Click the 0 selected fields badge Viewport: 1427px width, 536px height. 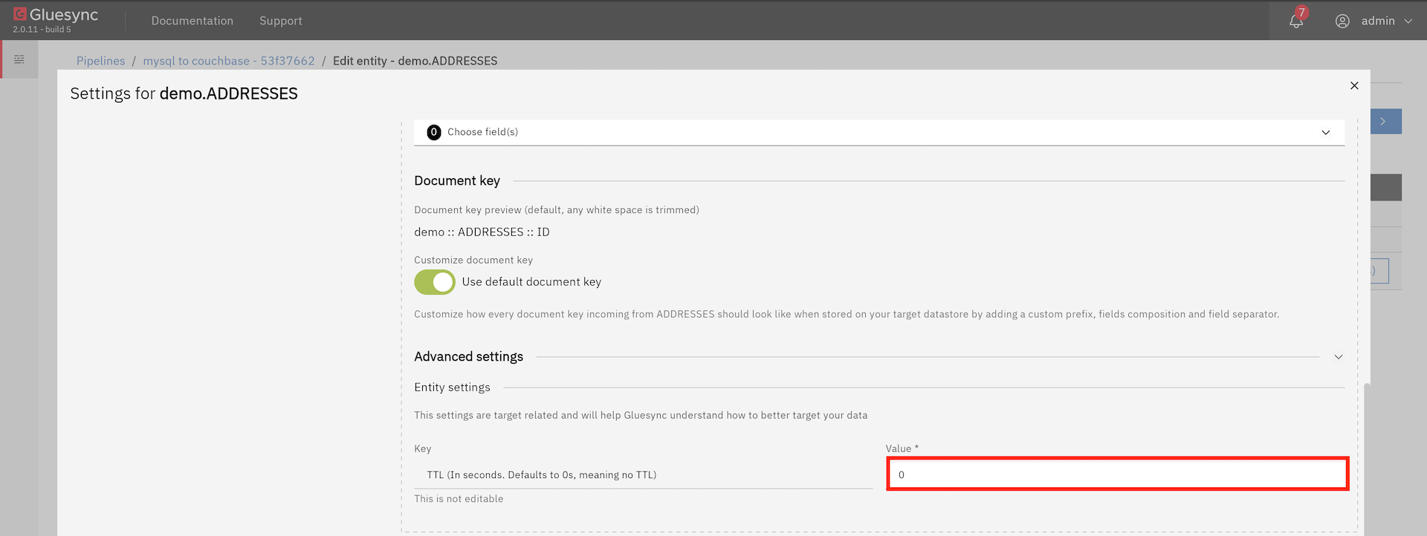pyautogui.click(x=434, y=132)
